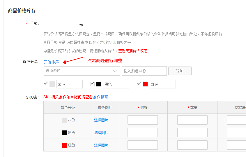Uncheck the 红色 color checkbox
246x157 pixels.
pos(139,84)
